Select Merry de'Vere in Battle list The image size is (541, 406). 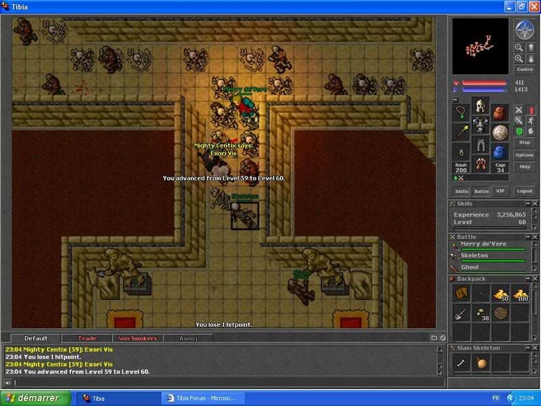488,246
